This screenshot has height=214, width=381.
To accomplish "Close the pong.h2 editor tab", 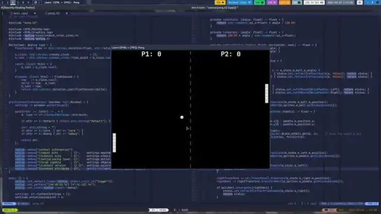I will pyautogui.click(x=67, y=13).
